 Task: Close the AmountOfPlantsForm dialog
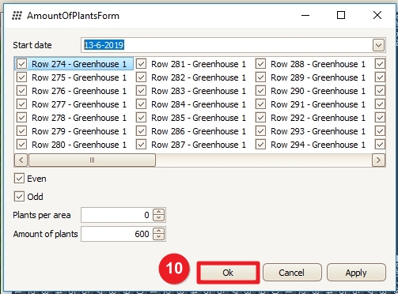377,15
